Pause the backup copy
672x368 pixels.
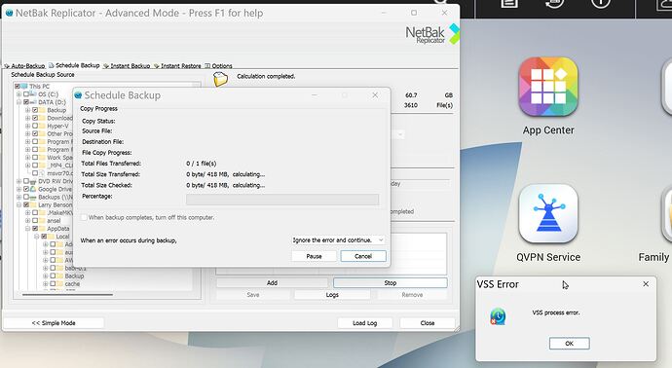coord(314,256)
